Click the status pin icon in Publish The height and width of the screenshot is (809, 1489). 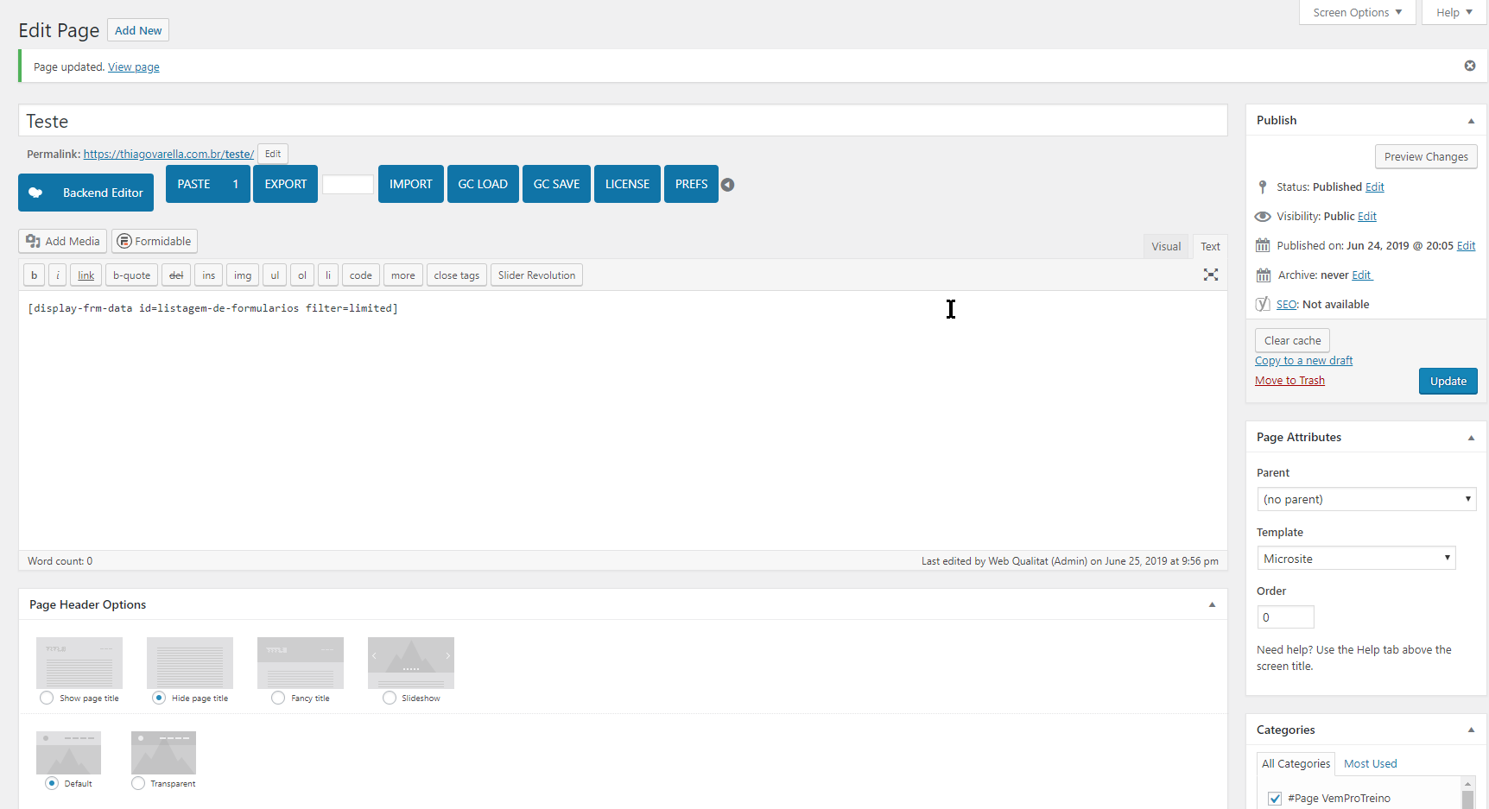pyautogui.click(x=1263, y=186)
